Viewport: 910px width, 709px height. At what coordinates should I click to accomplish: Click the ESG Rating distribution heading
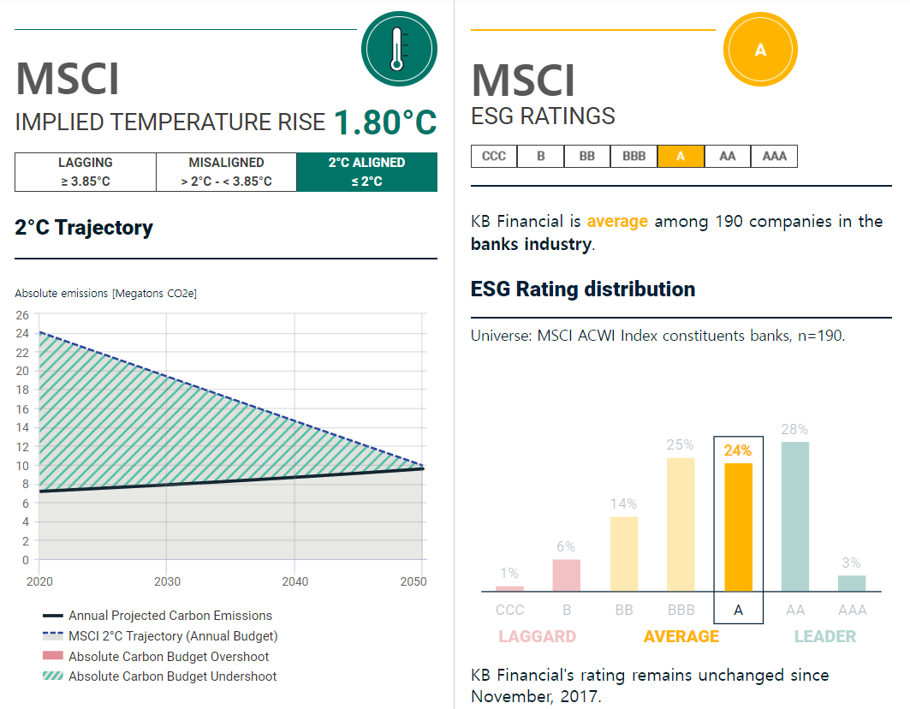[x=583, y=289]
